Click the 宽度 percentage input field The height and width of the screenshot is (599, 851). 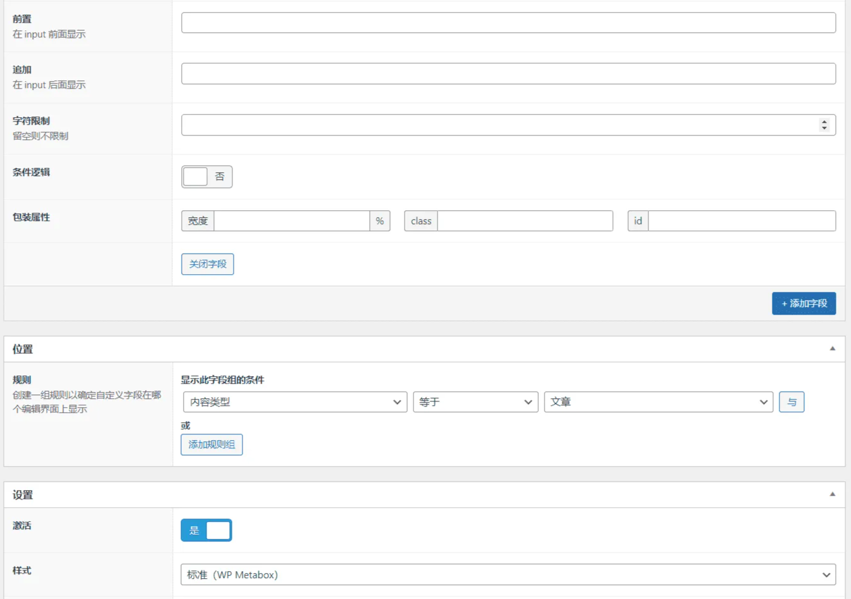click(292, 221)
